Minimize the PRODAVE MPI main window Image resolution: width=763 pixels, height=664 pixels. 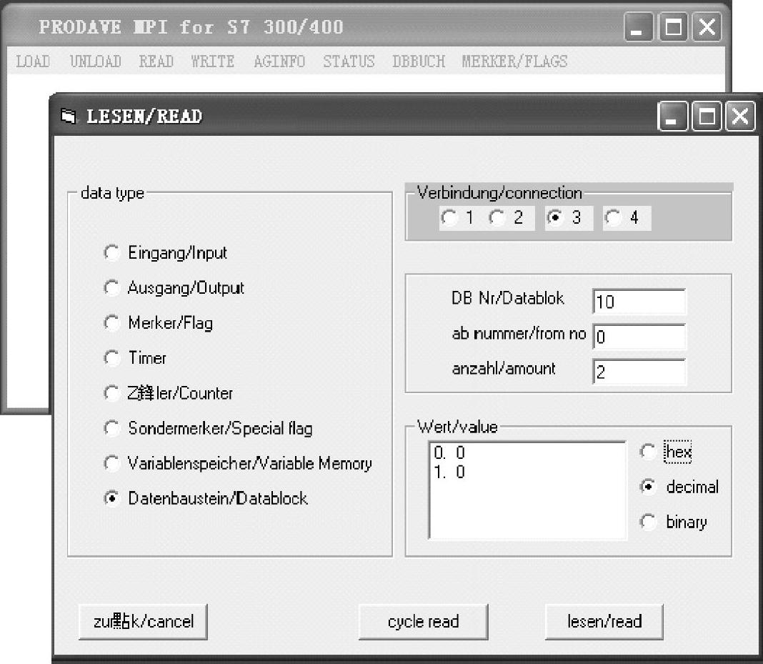point(638,26)
